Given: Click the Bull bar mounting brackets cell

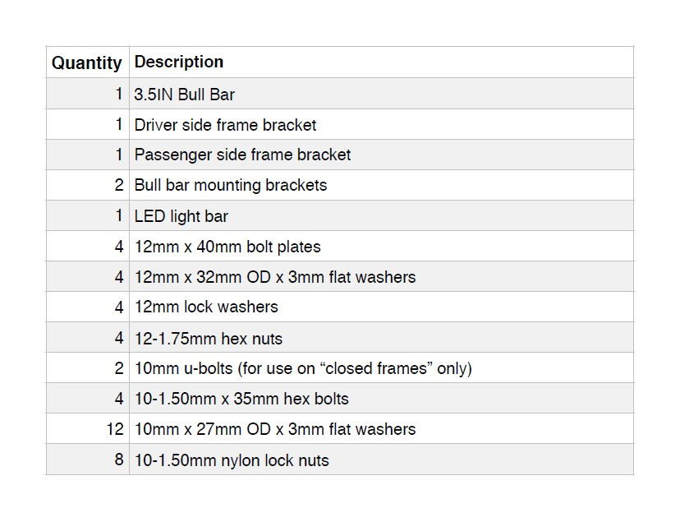Looking at the screenshot, I should click(230, 185).
